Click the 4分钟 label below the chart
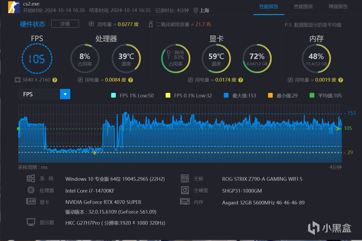This screenshot has width=362, height=241. pos(336,167)
